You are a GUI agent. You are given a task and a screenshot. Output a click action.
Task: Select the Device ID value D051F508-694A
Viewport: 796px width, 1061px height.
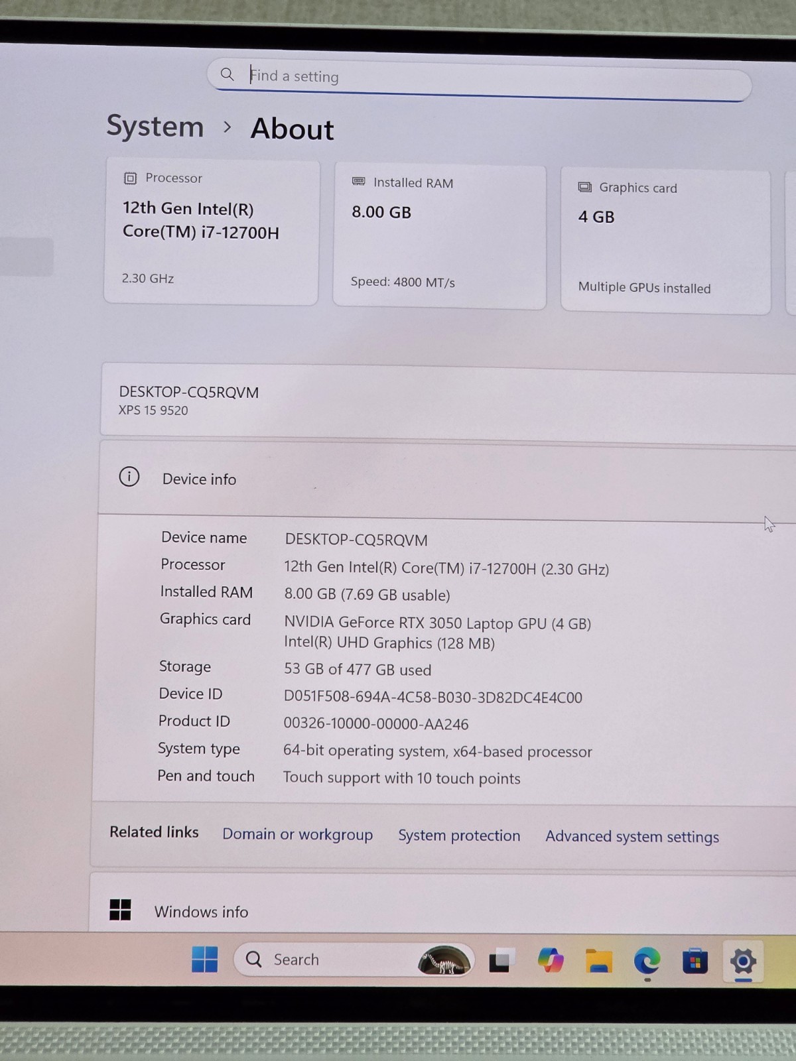point(433,698)
